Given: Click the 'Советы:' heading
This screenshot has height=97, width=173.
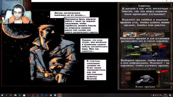Looking at the screenshot, I should (x=144, y=6).
